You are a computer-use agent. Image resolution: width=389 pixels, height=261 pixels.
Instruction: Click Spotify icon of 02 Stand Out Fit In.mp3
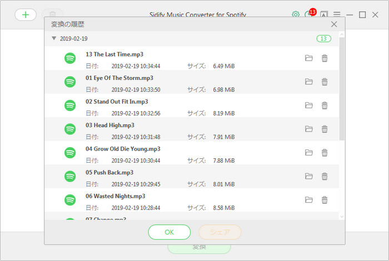[x=70, y=106]
